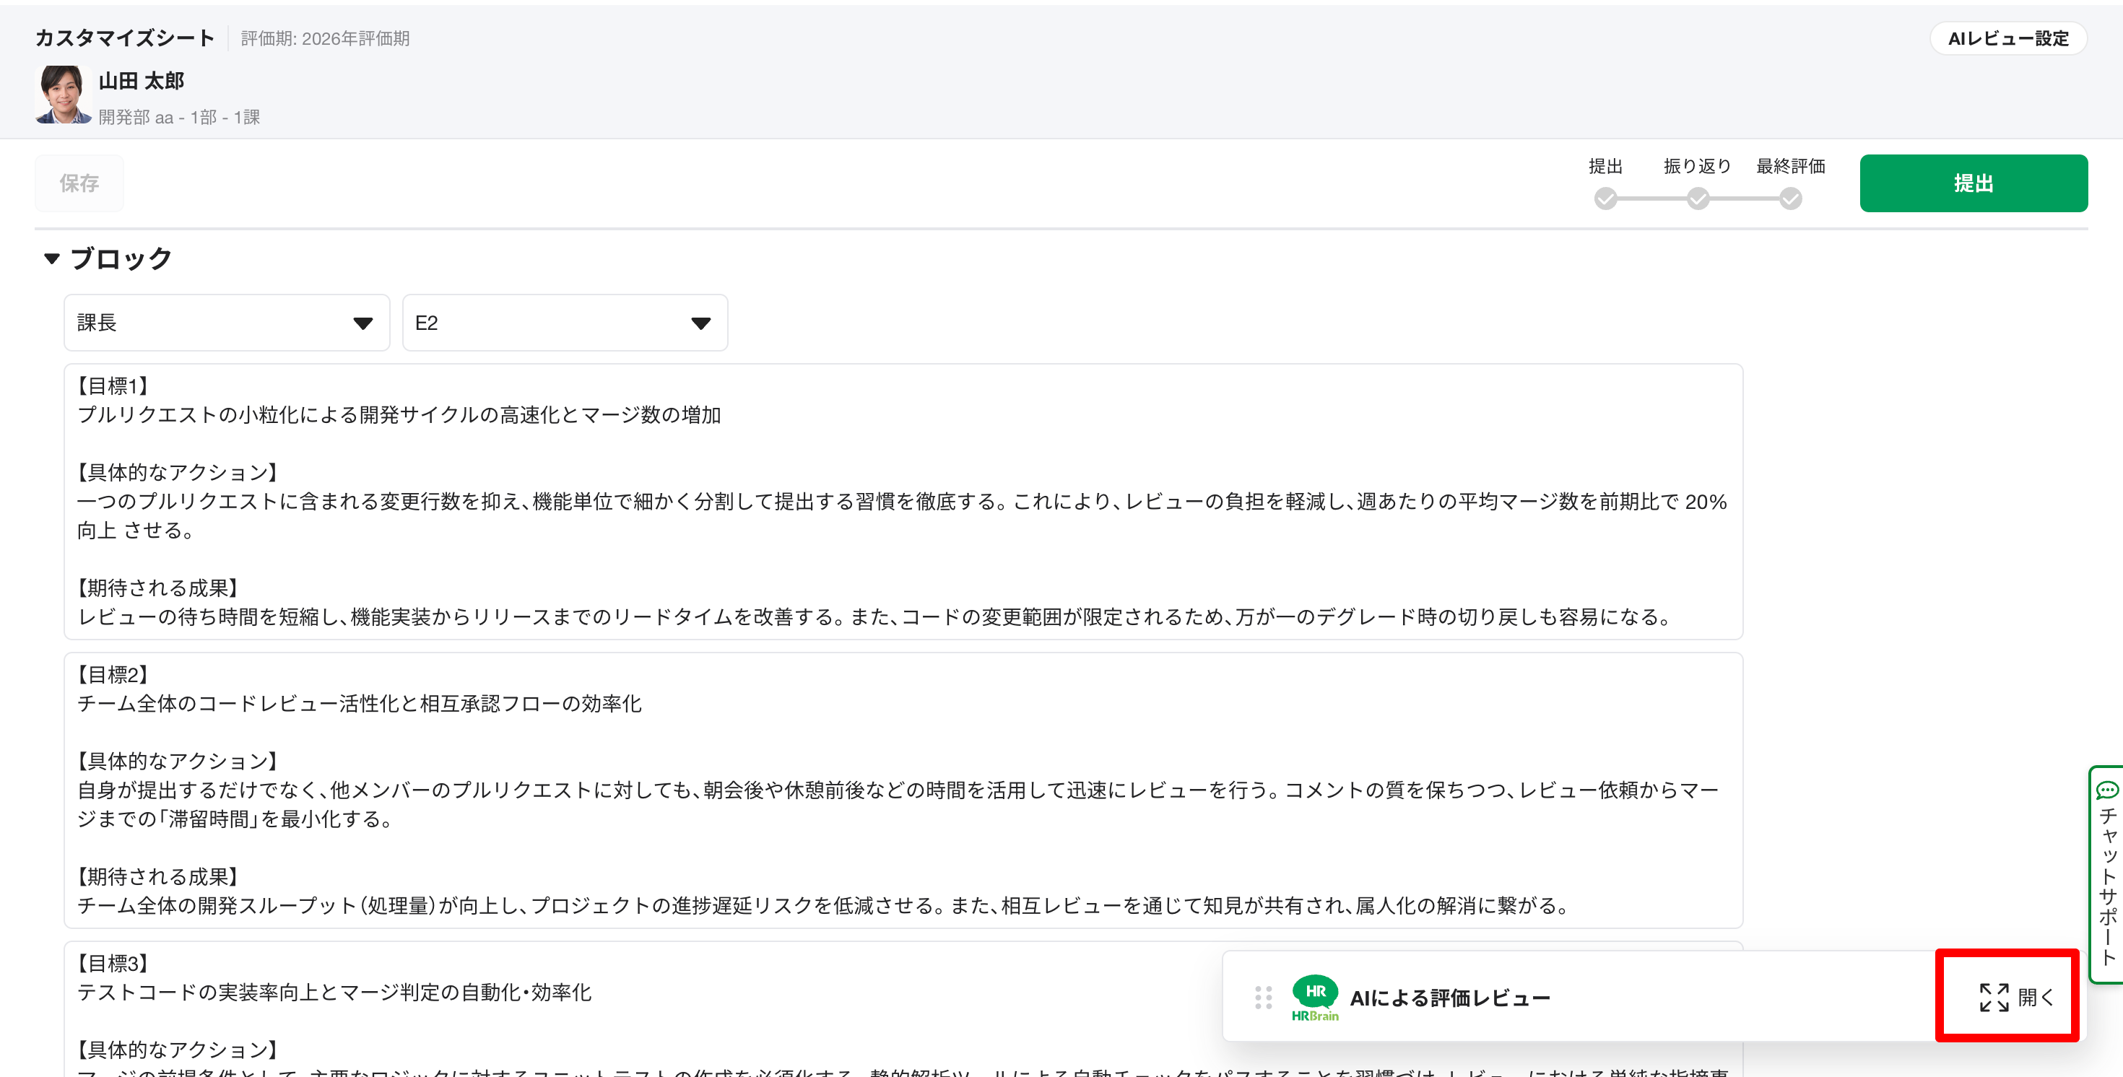Open the E2 dropdown
2123x1077 pixels.
(x=565, y=323)
